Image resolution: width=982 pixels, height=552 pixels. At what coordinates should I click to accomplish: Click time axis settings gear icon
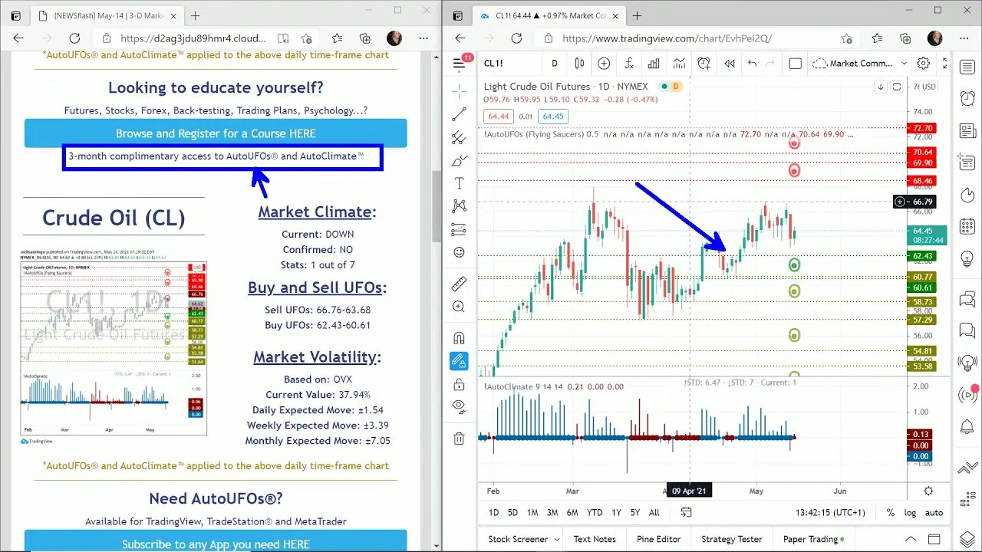928,491
